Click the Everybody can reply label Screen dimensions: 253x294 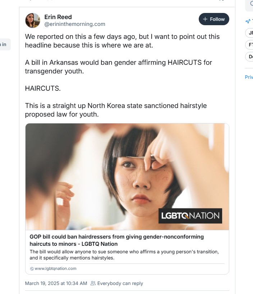120,283
